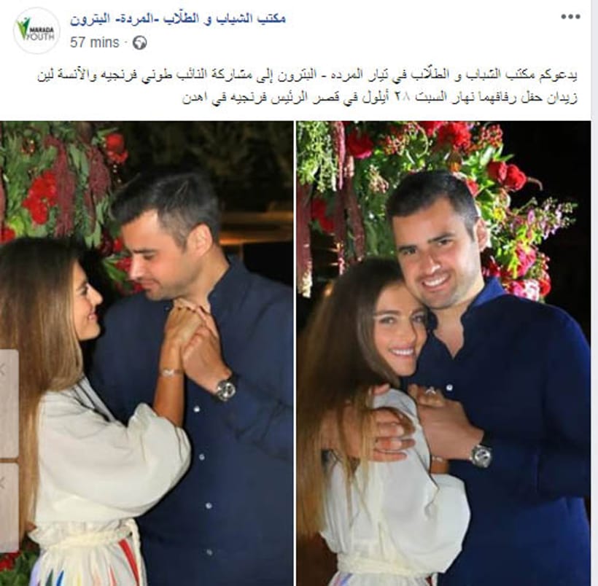Click caption line starting with زيدان

point(379,97)
